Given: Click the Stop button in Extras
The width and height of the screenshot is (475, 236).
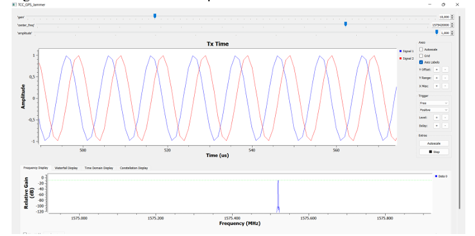Looking at the screenshot, I should coord(434,152).
